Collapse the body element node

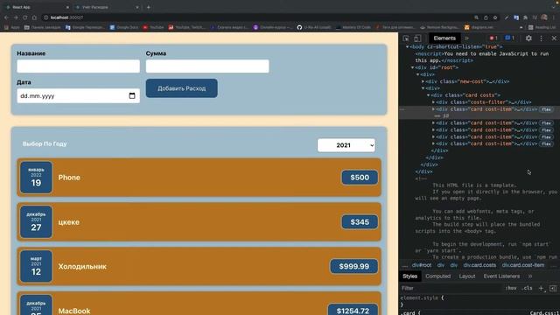(x=408, y=46)
